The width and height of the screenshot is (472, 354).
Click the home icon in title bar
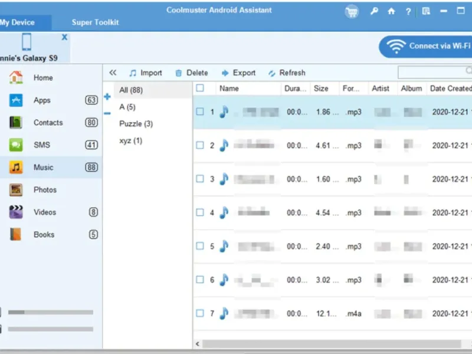pos(391,11)
